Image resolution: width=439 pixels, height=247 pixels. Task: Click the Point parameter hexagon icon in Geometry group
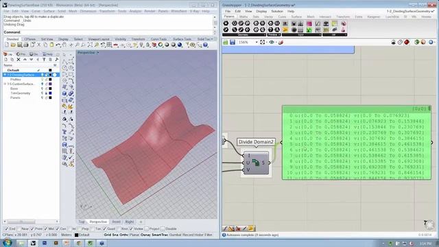click(x=226, y=23)
